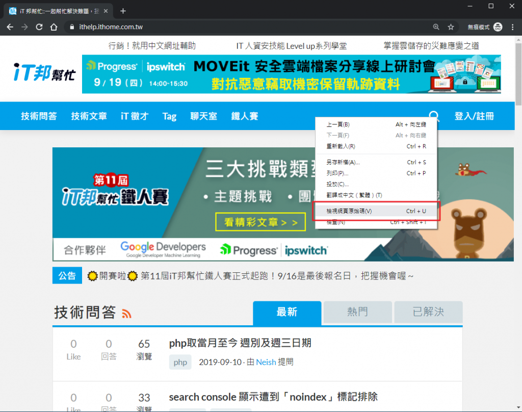Click the 公告 announcement label

coord(67,275)
